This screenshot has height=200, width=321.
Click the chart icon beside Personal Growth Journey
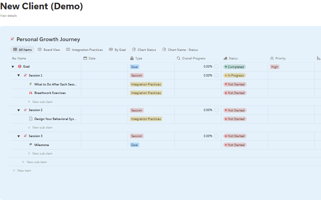(x=12, y=39)
